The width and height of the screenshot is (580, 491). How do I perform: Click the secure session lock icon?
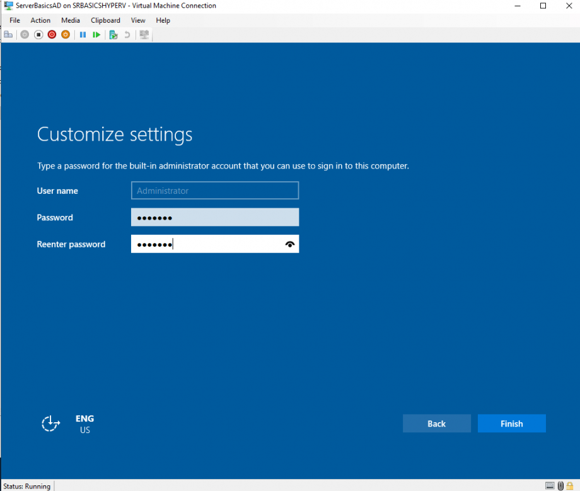(x=571, y=485)
